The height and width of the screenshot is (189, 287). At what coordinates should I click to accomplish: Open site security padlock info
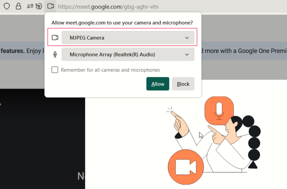point(18,6)
